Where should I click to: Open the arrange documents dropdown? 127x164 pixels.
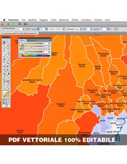(x=26, y=24)
